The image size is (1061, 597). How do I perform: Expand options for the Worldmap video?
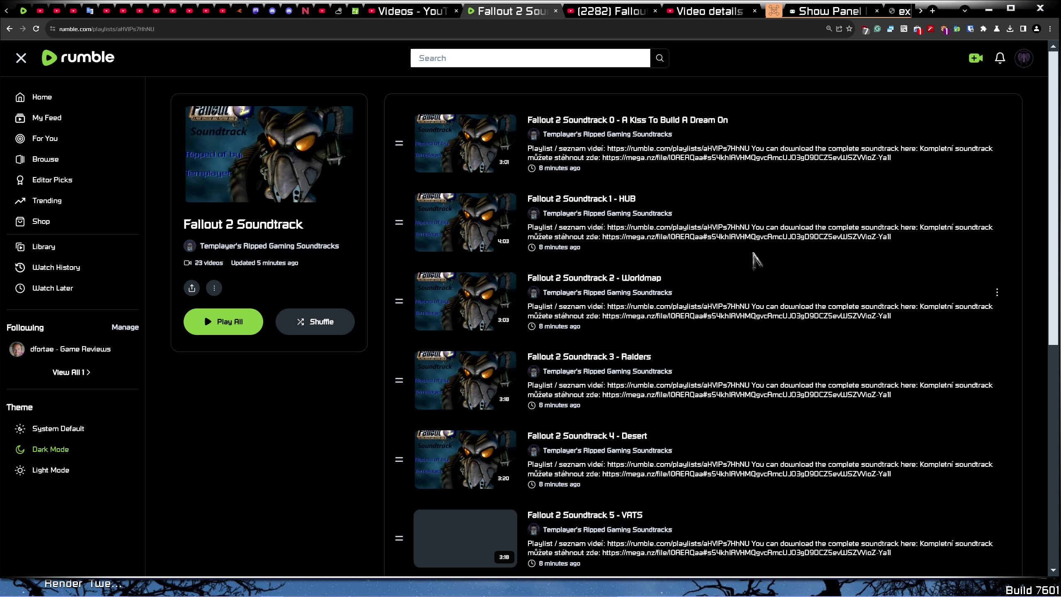(997, 292)
